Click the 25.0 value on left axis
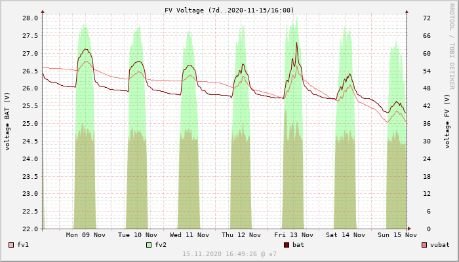Screen dimensions: 459x262 tap(30, 124)
